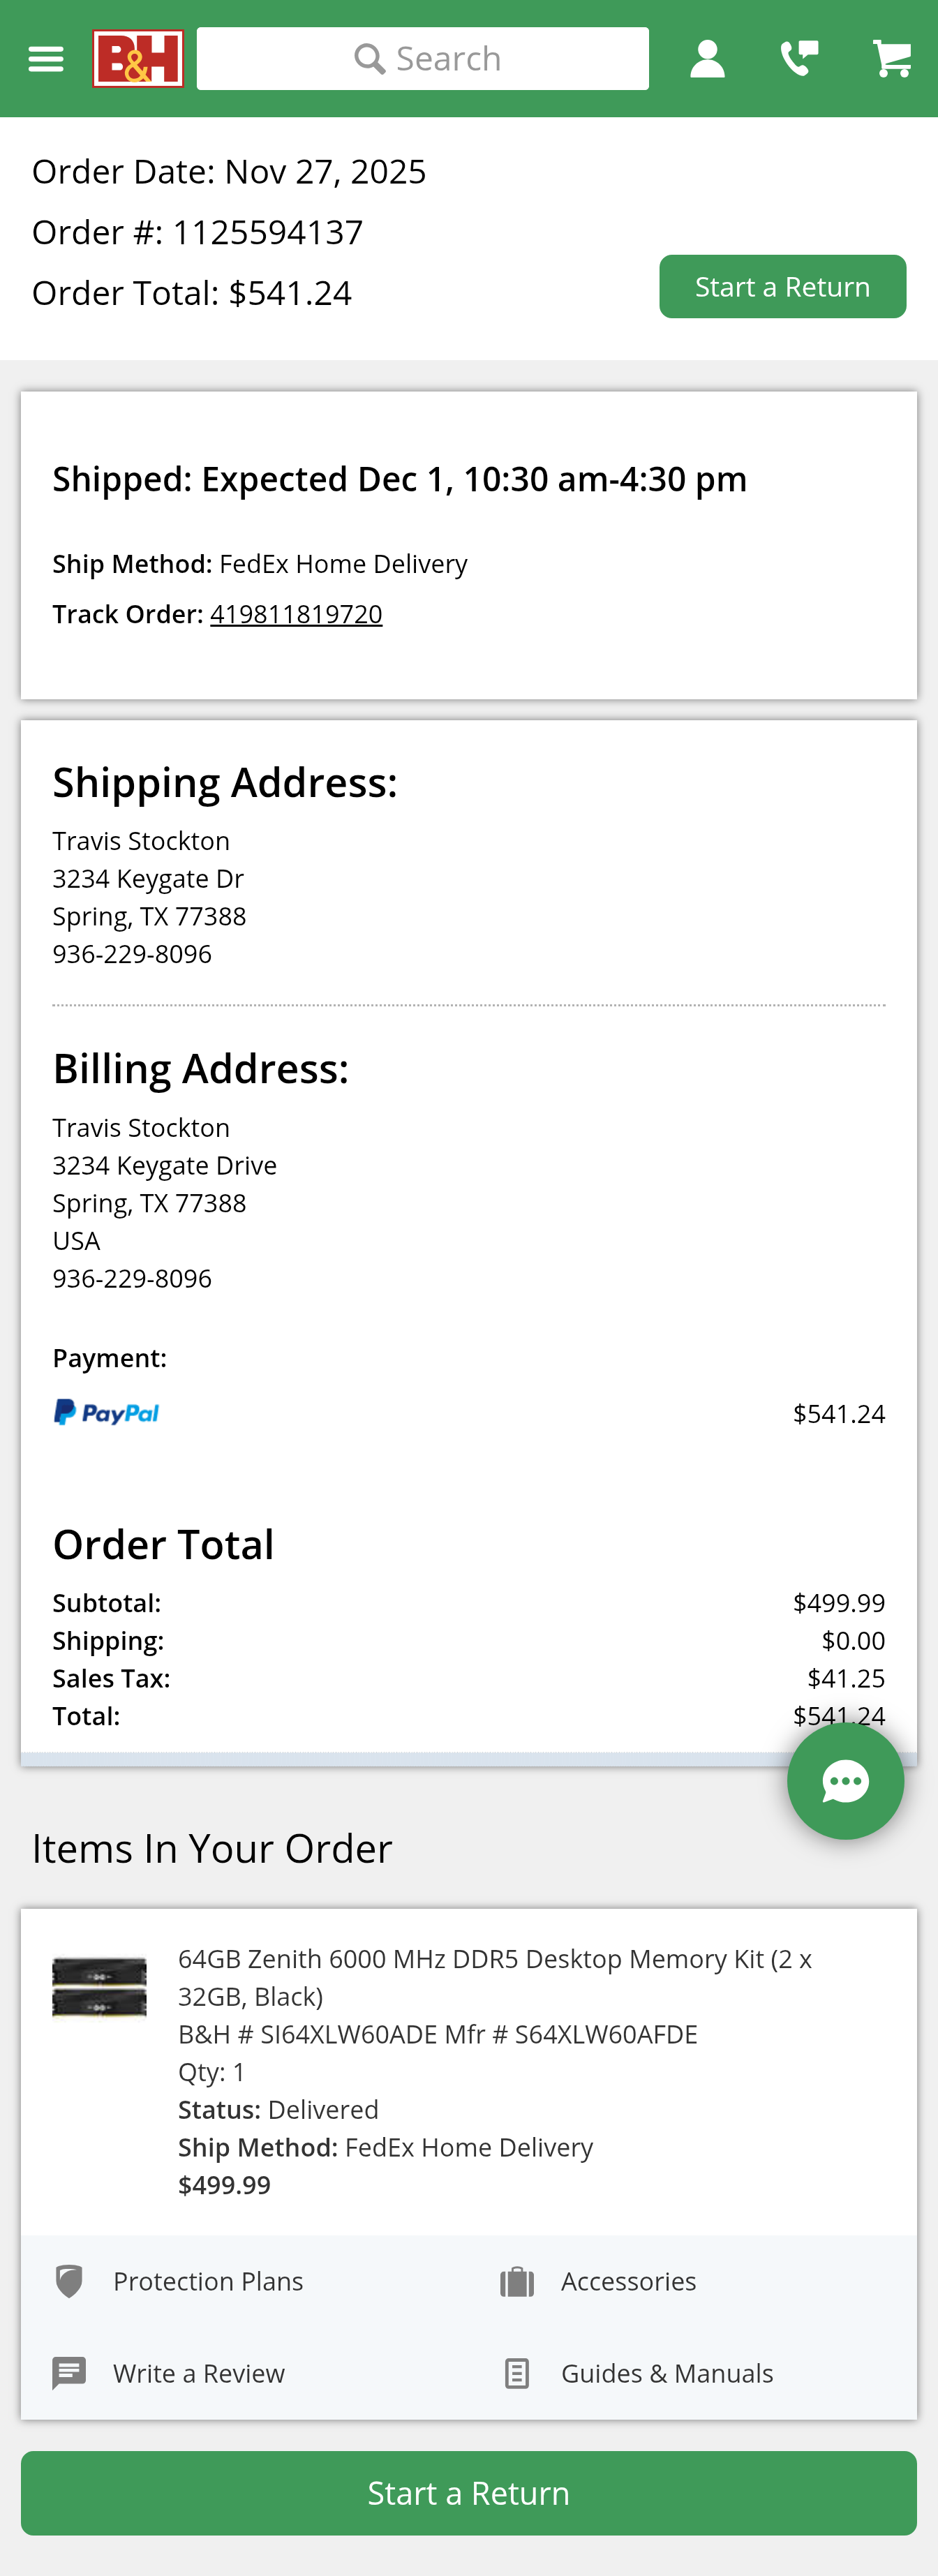This screenshot has width=938, height=2576.
Task: Open the 64GB Zenith memory kit title
Action: 494,1977
